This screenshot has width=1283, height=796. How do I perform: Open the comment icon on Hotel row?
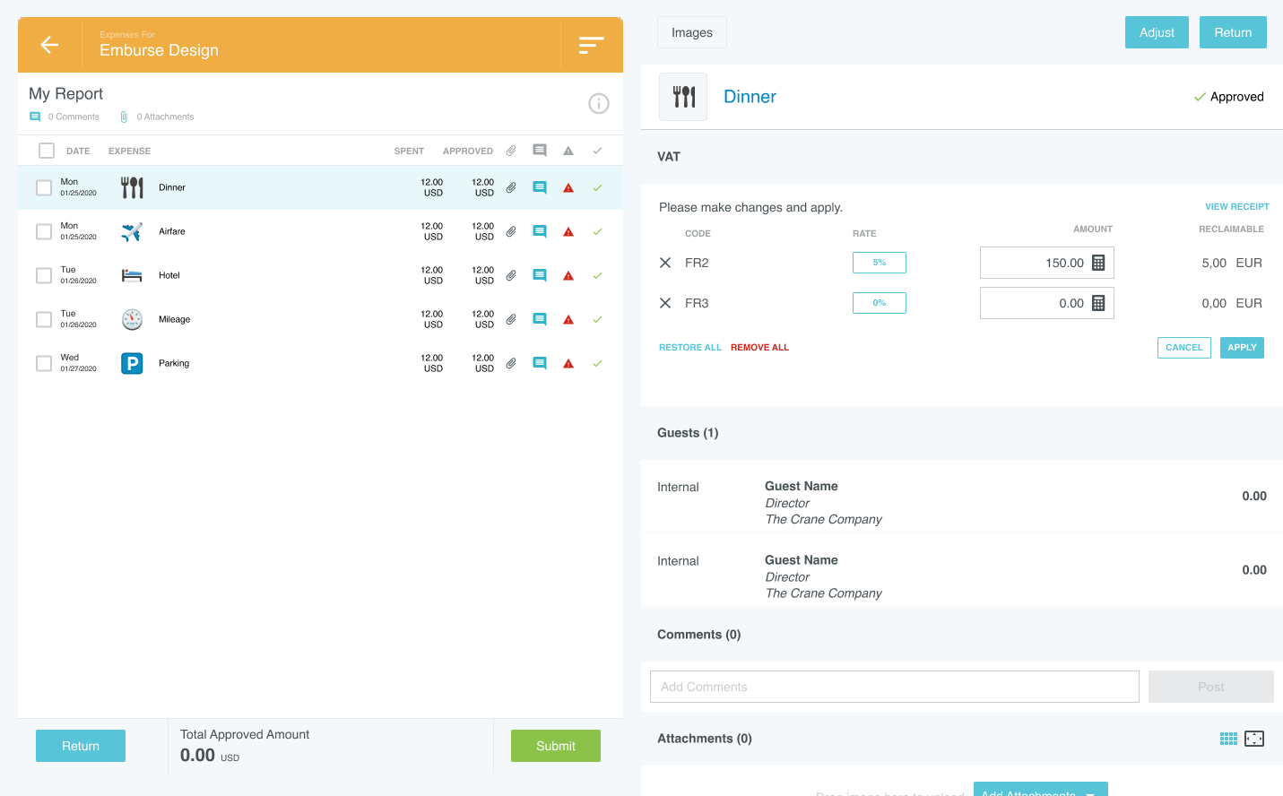(x=540, y=275)
